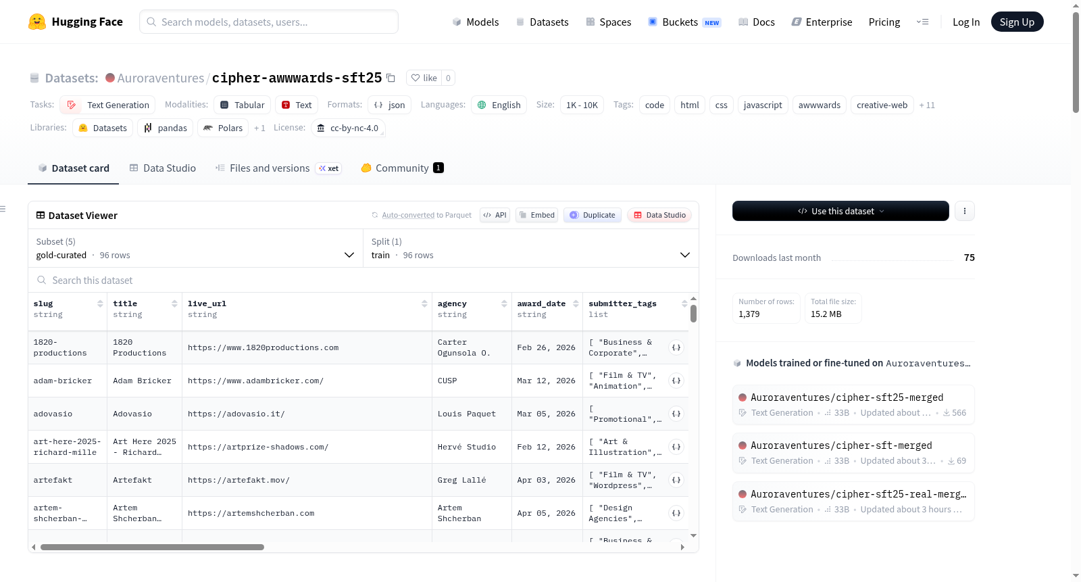Show +11 more tags
The image size is (1081, 582).
927,105
